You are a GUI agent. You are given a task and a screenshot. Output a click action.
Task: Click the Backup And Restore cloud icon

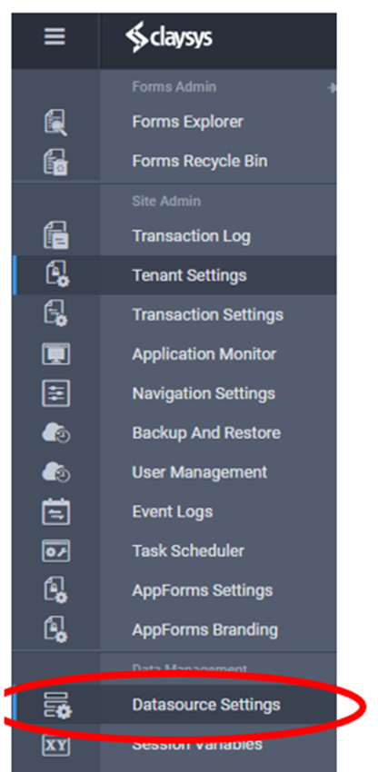pos(55,433)
